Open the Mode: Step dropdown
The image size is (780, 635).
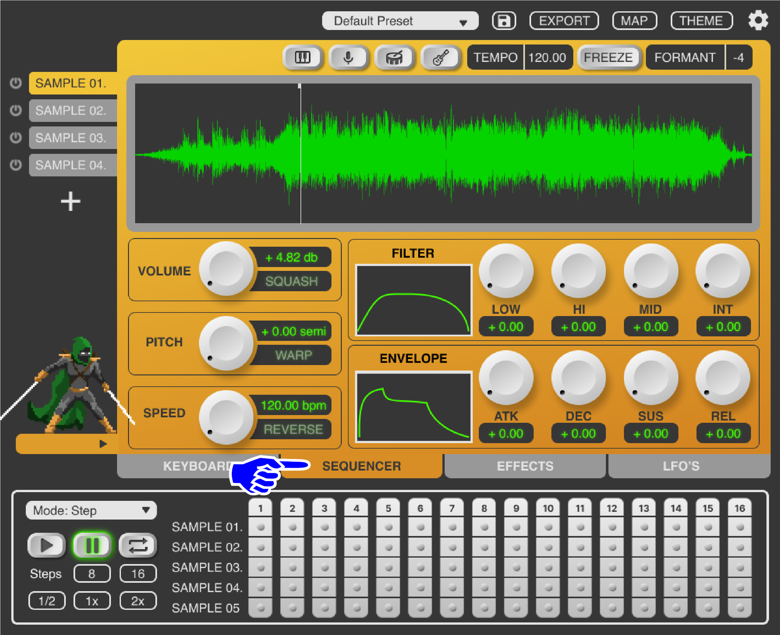tap(91, 510)
